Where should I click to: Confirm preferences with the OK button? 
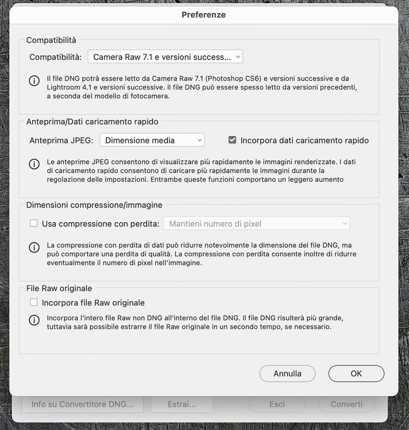click(356, 374)
